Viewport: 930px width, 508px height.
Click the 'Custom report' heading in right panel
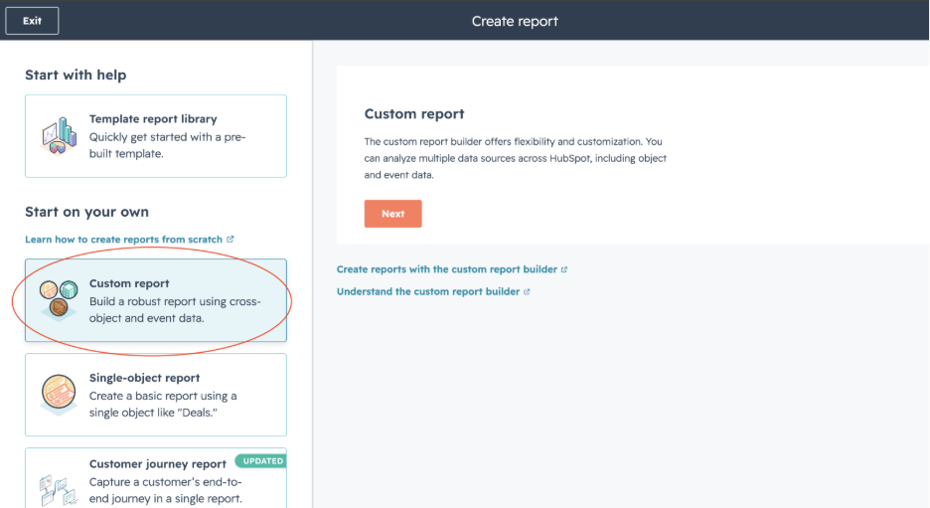click(414, 114)
